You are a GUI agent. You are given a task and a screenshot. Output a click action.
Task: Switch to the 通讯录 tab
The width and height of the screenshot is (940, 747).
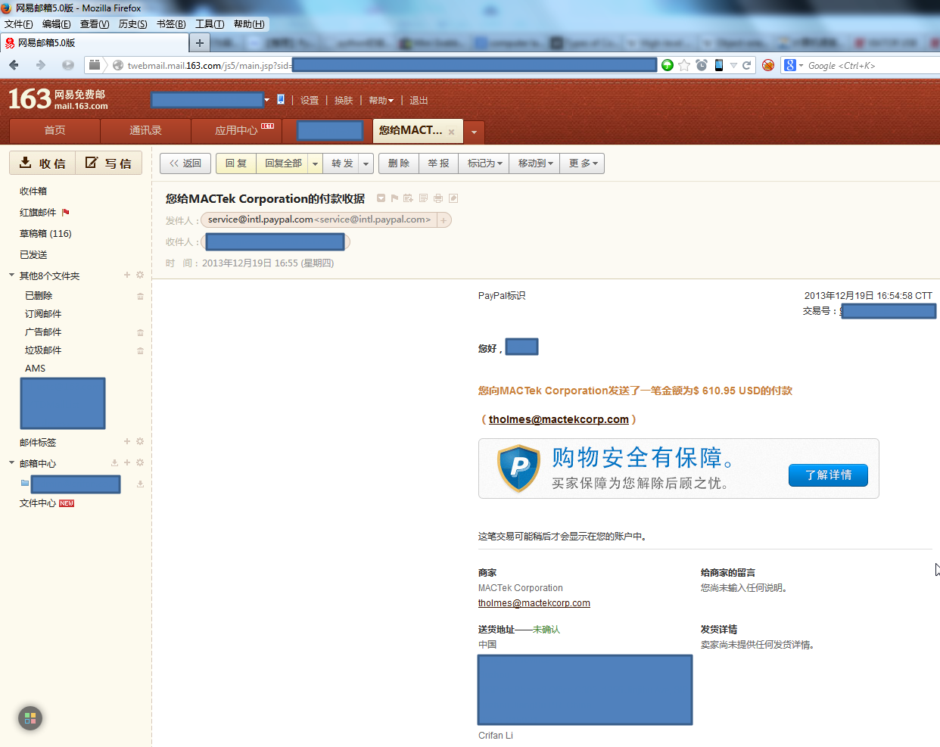click(145, 130)
